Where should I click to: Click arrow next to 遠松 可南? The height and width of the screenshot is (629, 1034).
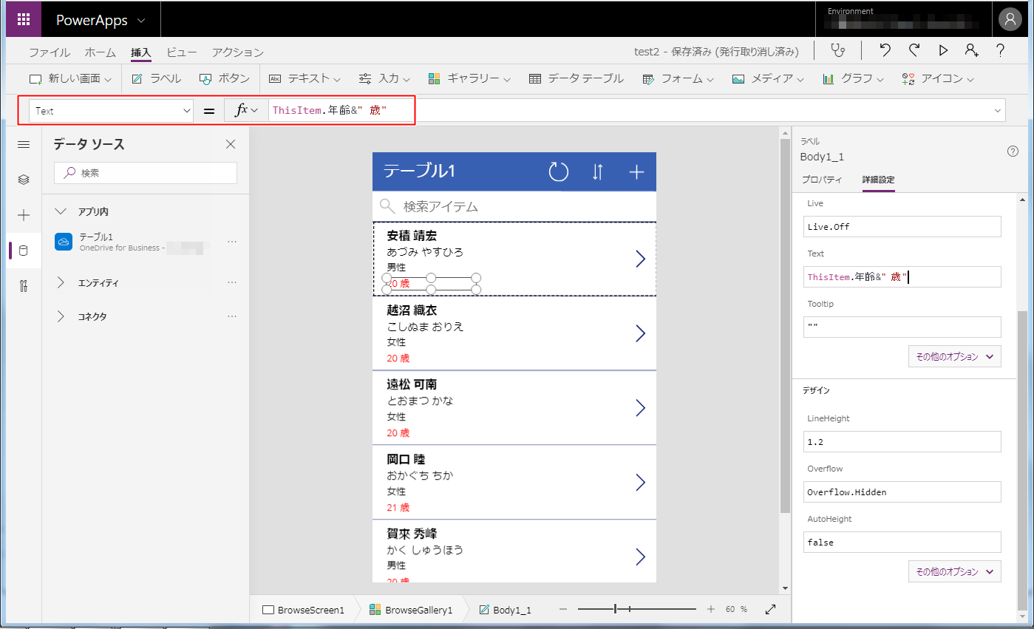coord(641,408)
